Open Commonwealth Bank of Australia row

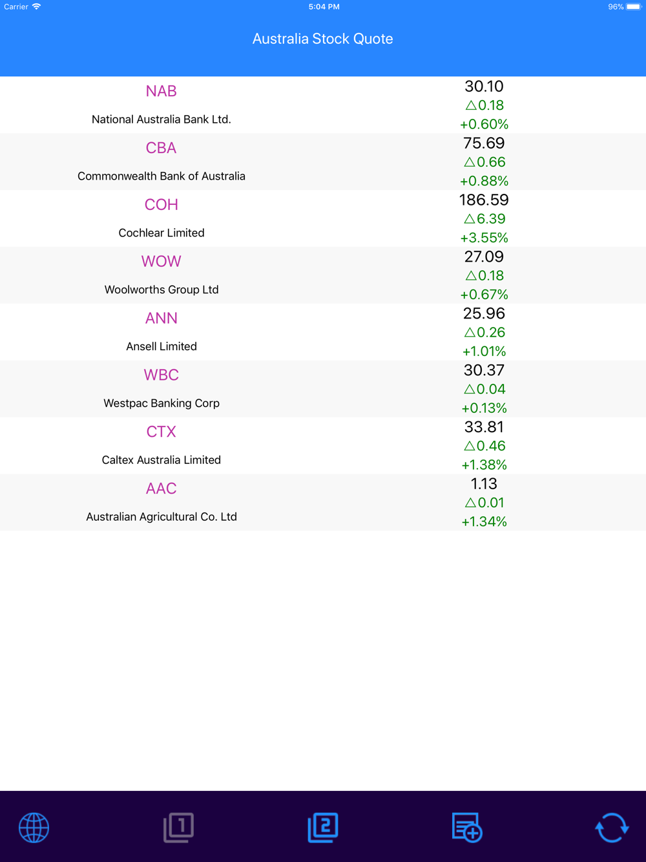click(x=323, y=162)
